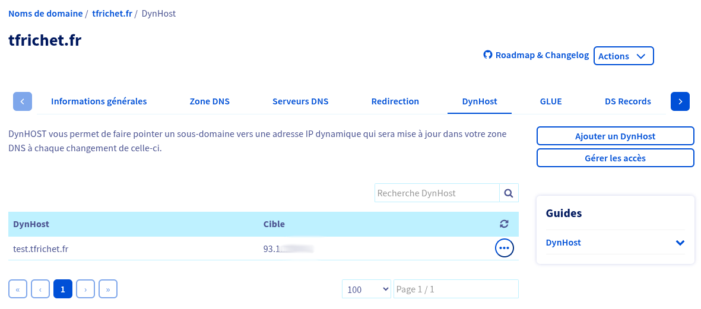Click the Gérer les accès button

615,158
